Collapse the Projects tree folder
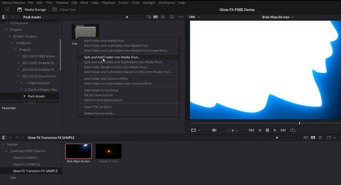 [6, 30]
